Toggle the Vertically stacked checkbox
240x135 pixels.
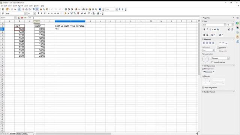tap(212, 62)
